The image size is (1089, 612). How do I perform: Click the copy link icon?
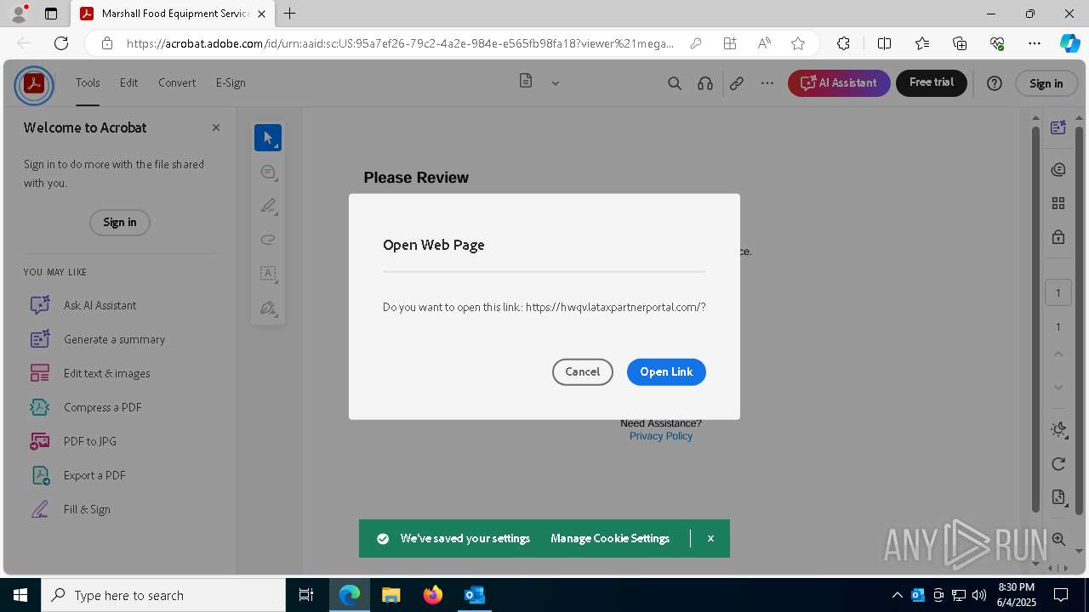(x=737, y=83)
